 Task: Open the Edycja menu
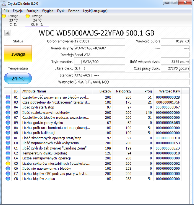(x=18, y=11)
